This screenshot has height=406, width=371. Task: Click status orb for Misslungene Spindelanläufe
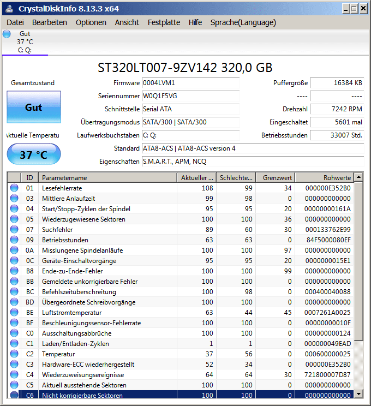[x=14, y=250]
